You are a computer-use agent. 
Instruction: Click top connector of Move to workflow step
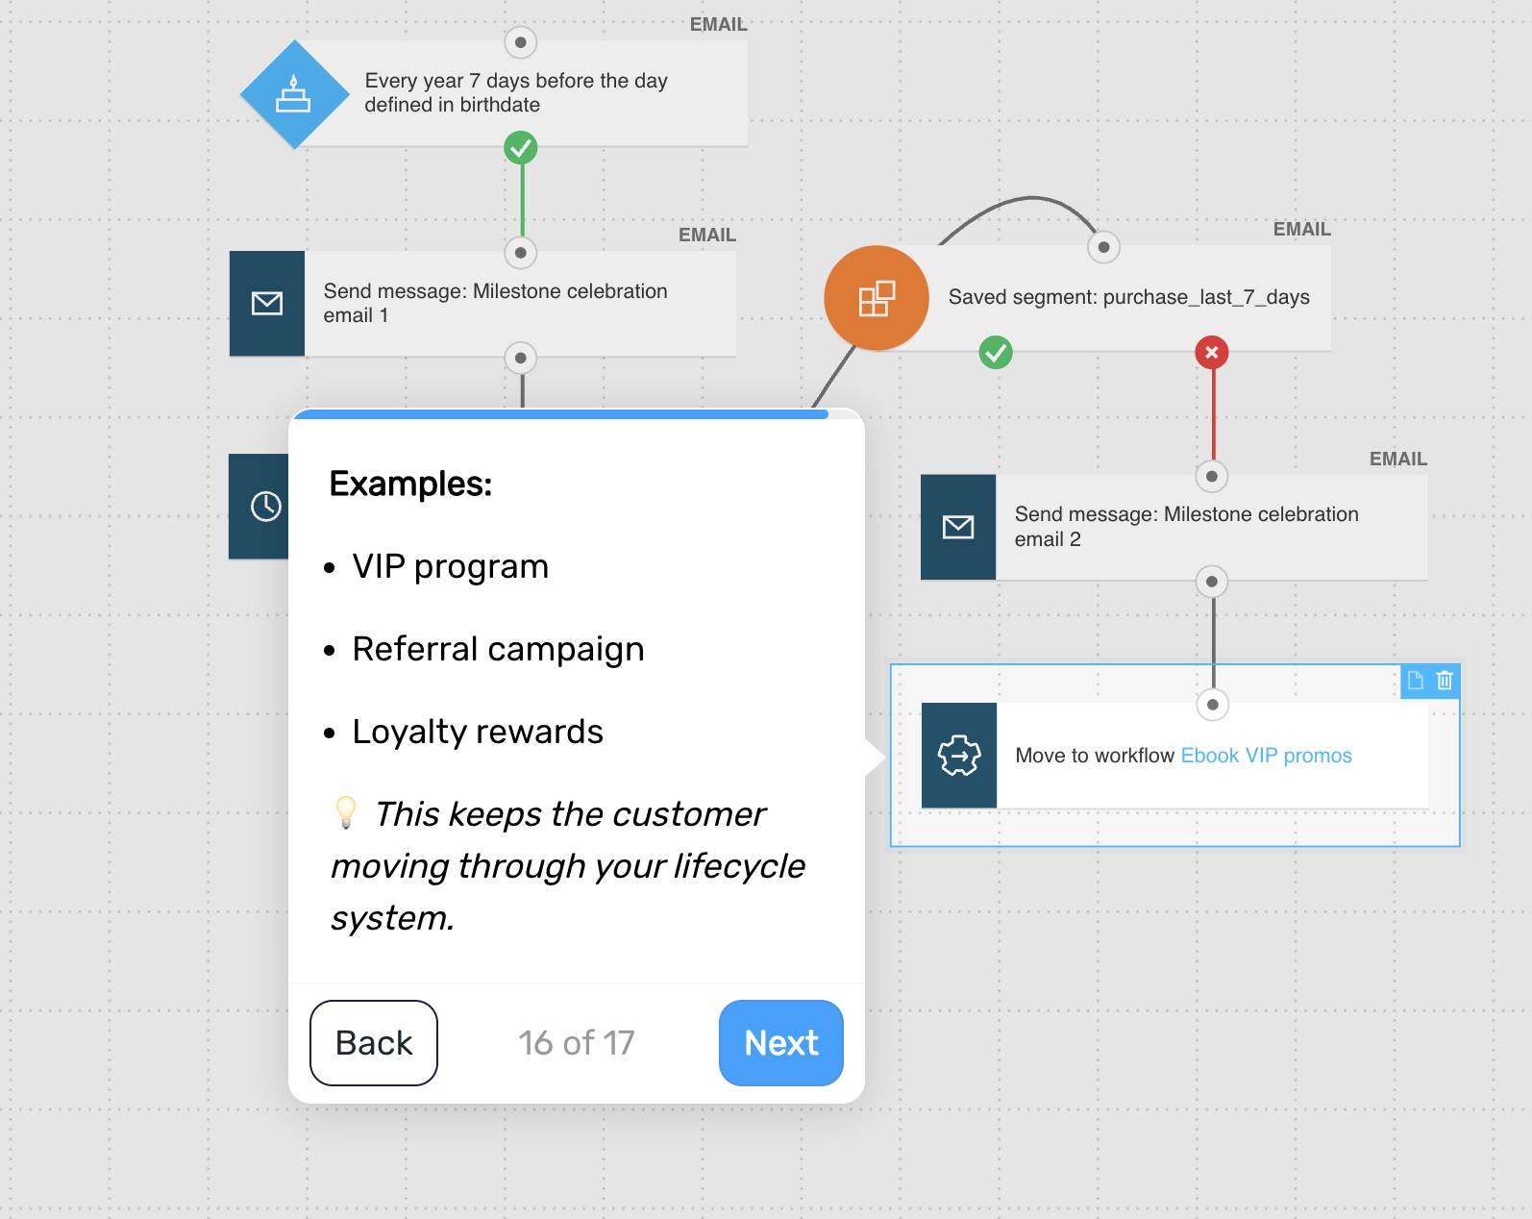coord(1213,705)
